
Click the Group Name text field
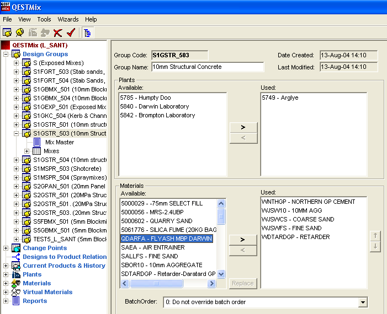point(207,67)
